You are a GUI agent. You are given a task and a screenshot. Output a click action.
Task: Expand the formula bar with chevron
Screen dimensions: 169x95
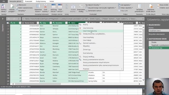pos(143,19)
